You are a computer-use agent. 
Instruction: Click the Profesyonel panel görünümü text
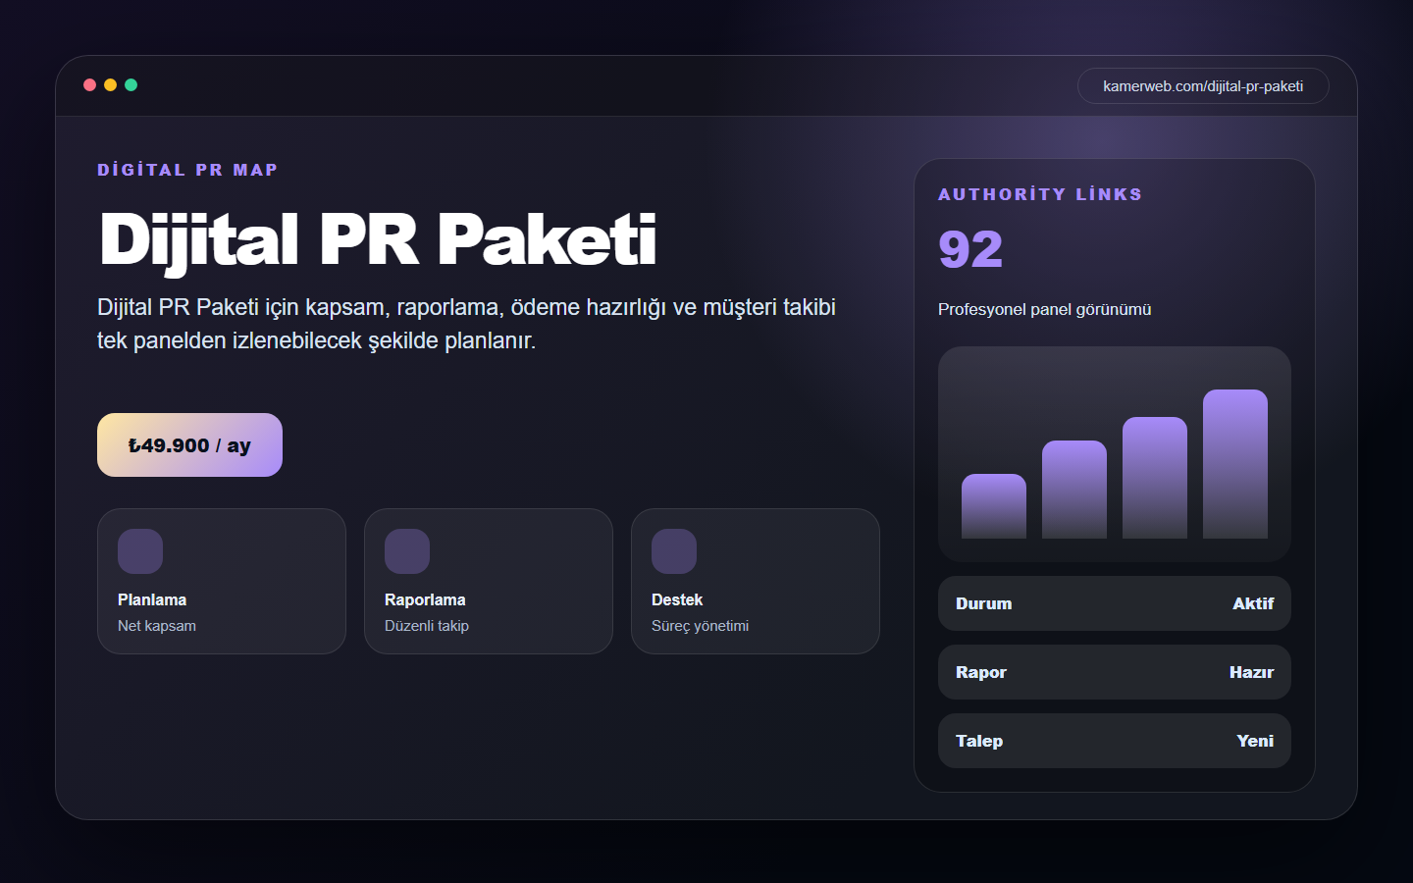pyautogui.click(x=1045, y=309)
